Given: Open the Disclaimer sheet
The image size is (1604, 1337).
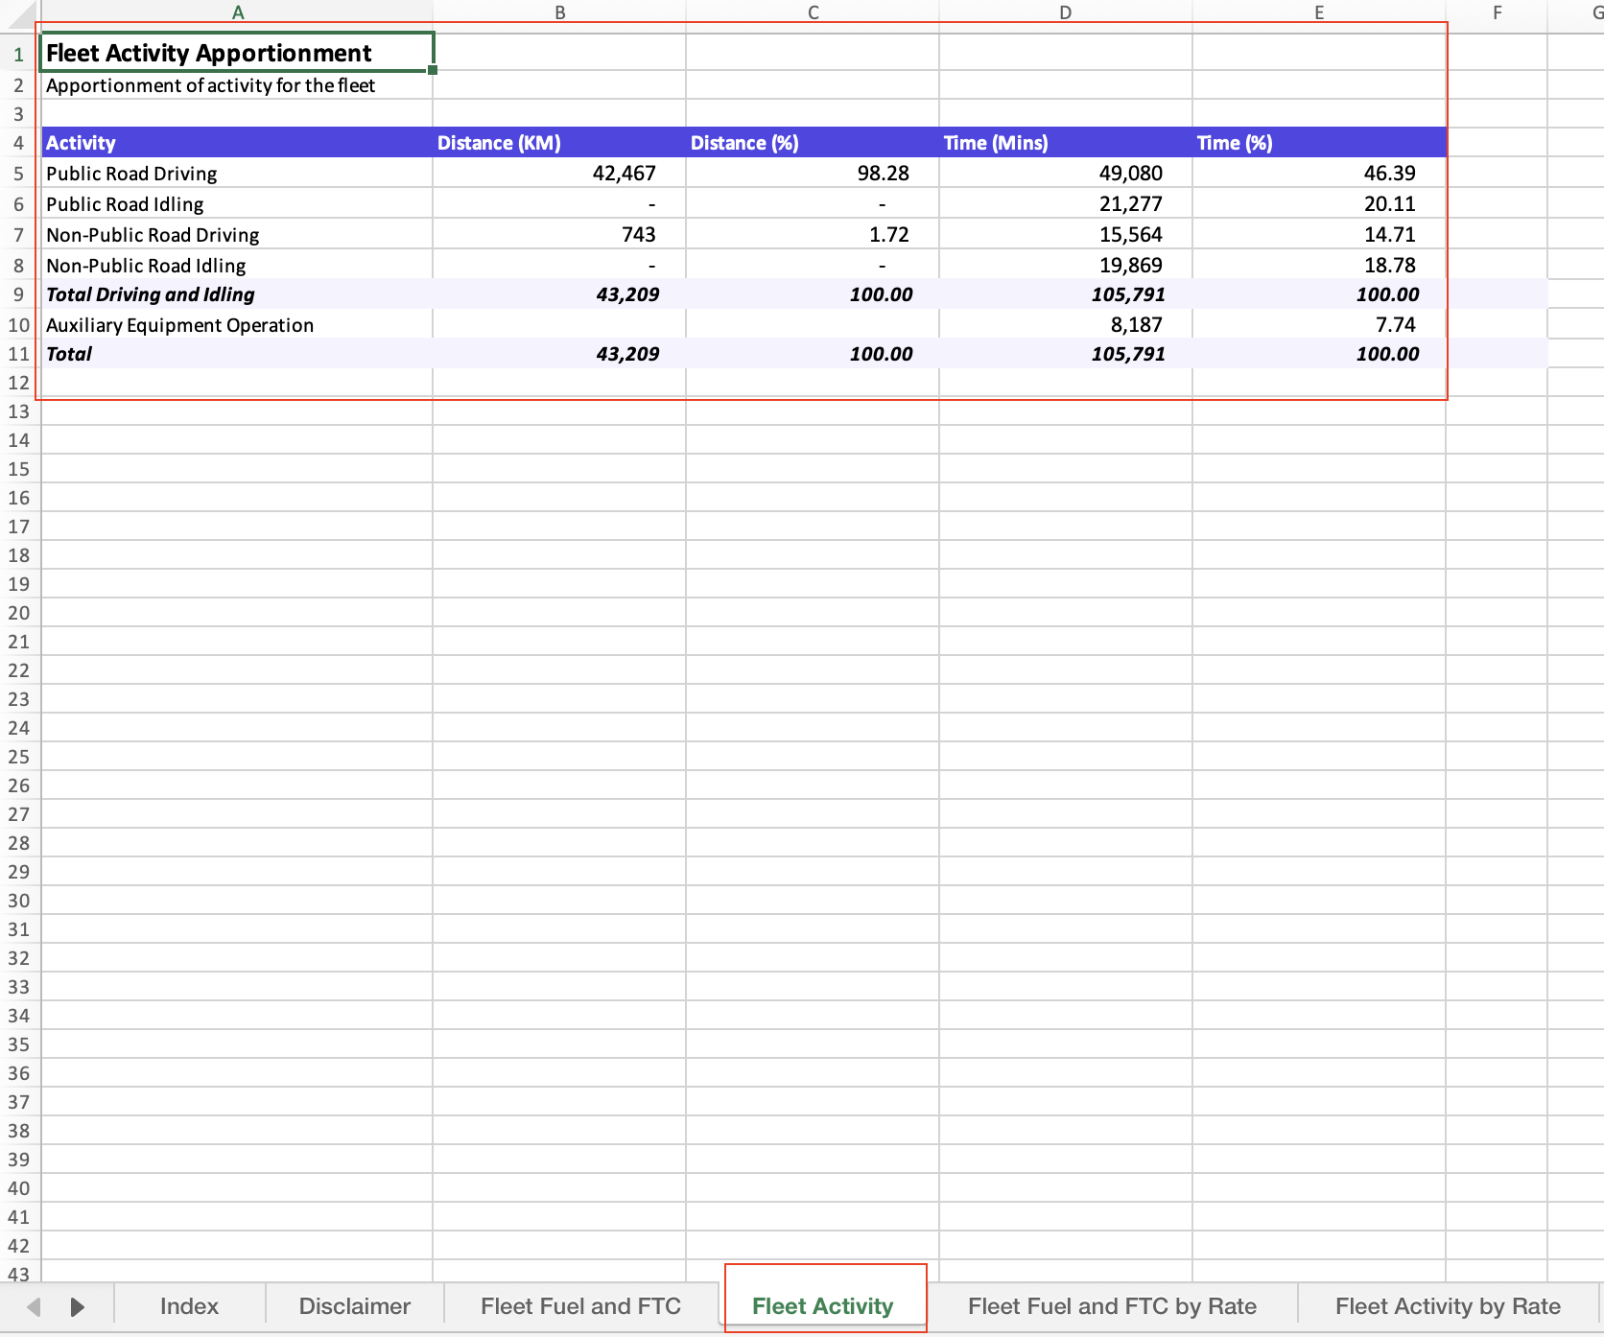Looking at the screenshot, I should point(354,1306).
